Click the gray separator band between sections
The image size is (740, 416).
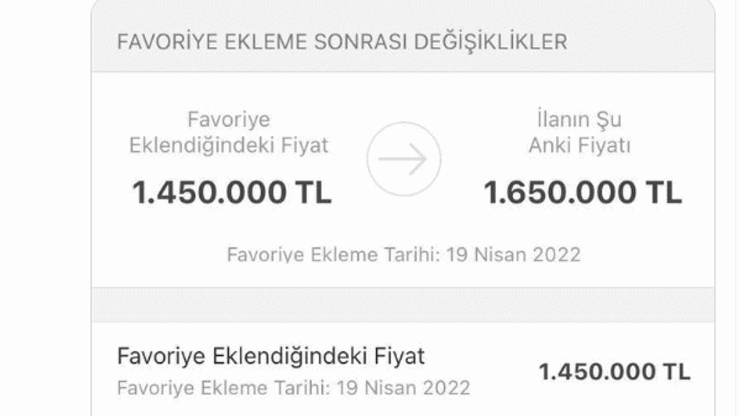click(x=403, y=304)
